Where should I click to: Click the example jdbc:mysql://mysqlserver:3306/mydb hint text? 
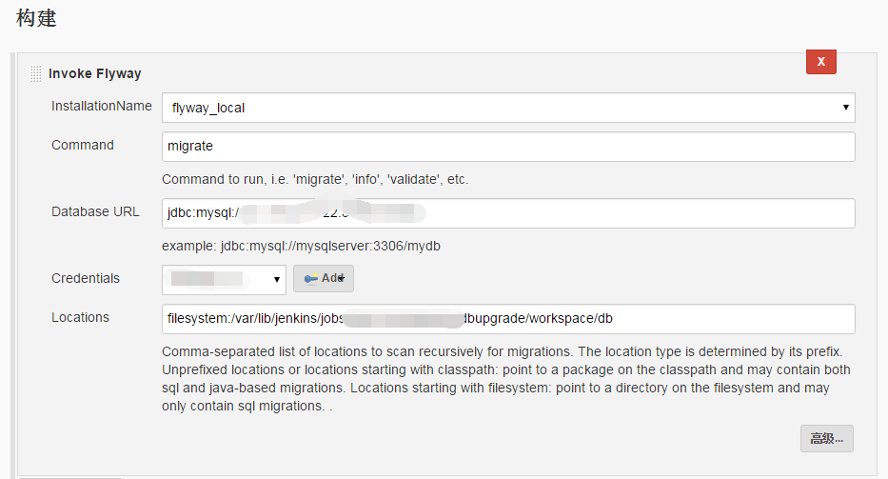point(302,246)
